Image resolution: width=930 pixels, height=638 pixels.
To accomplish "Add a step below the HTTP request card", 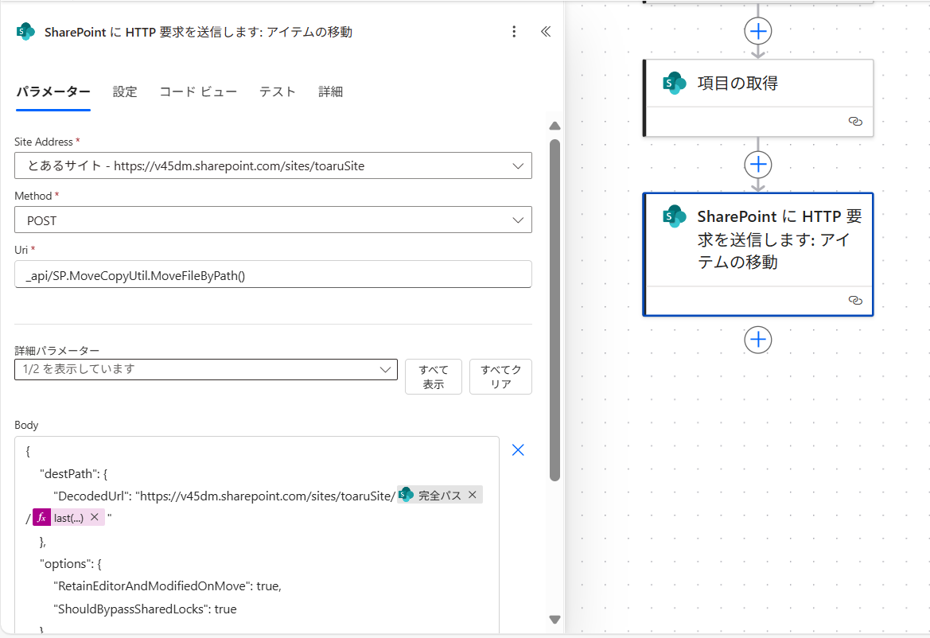I will [x=758, y=340].
